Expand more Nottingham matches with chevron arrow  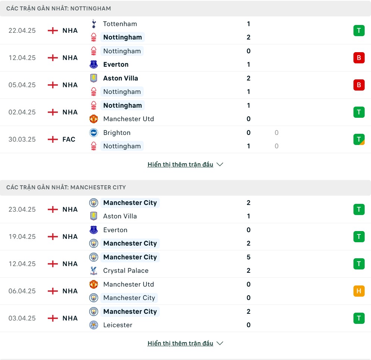[220, 164]
